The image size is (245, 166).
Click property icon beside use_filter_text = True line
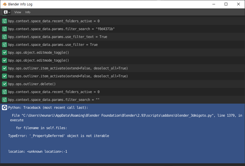click(x=5, y=37)
